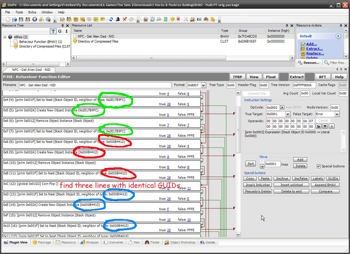
Task: Click the Extract... link in Resource Actions
Action: [x=314, y=49]
